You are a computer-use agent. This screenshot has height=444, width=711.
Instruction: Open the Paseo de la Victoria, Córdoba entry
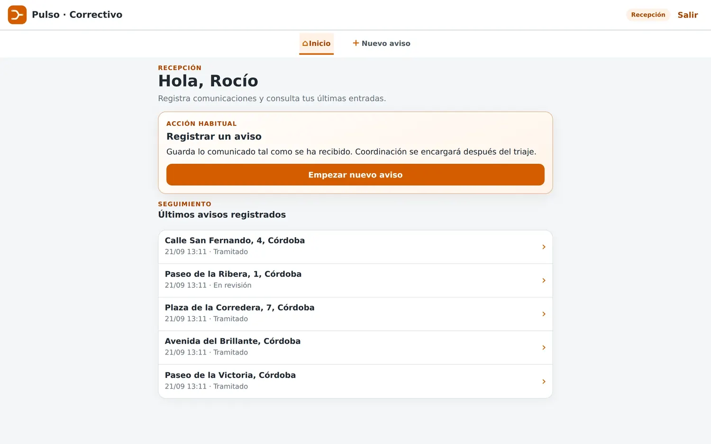point(355,382)
